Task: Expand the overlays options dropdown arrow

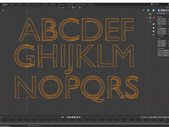Action: [156, 10]
